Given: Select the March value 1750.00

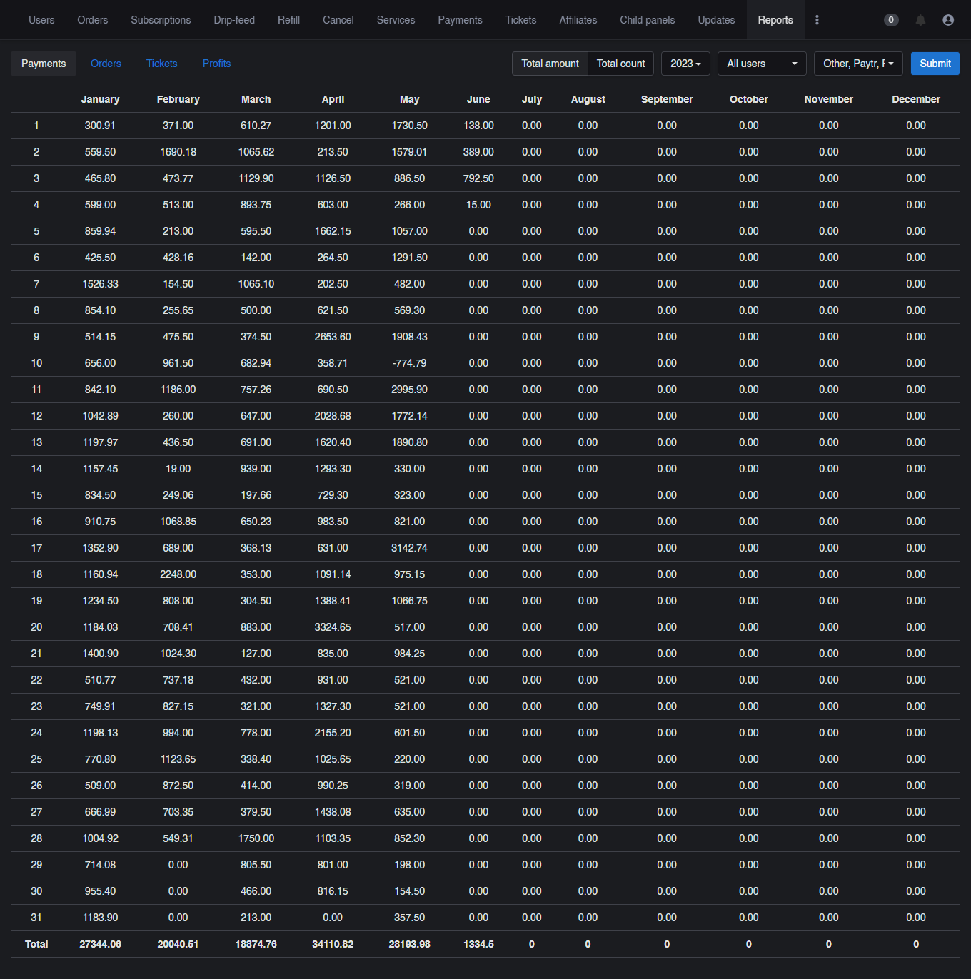Looking at the screenshot, I should click(x=256, y=838).
